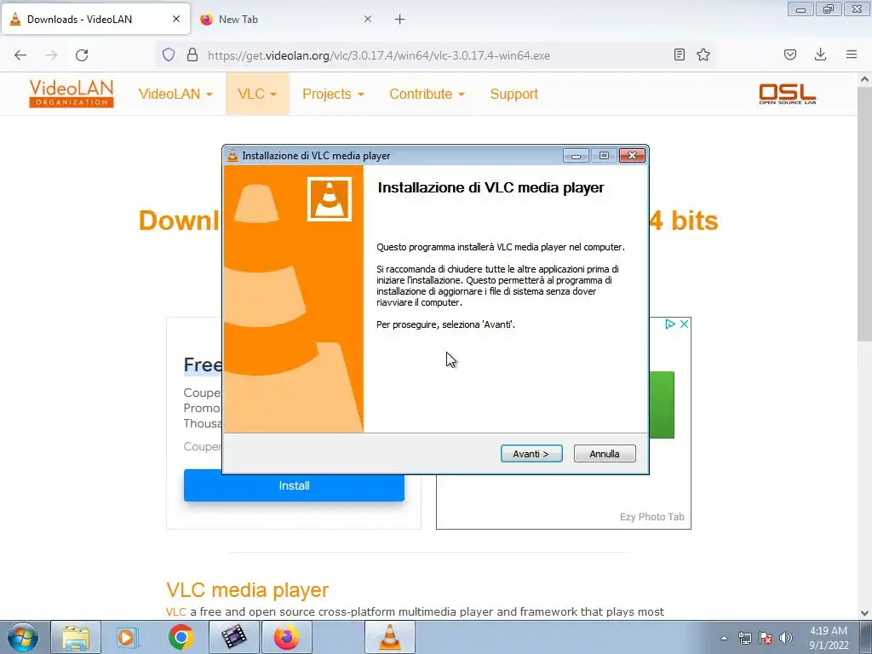Screen dimensions: 872x654
Task: Go back with browser back arrow
Action: 20,55
